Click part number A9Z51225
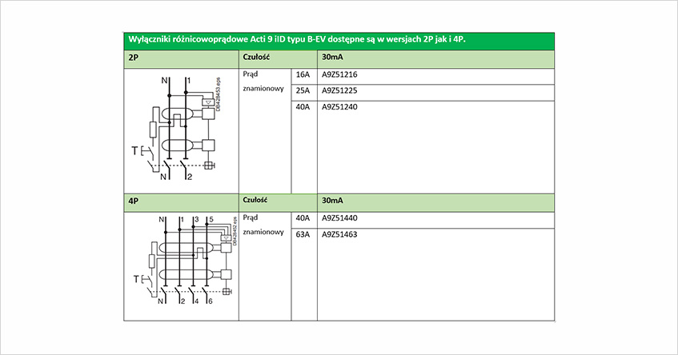This screenshot has width=678, height=355. click(x=339, y=90)
